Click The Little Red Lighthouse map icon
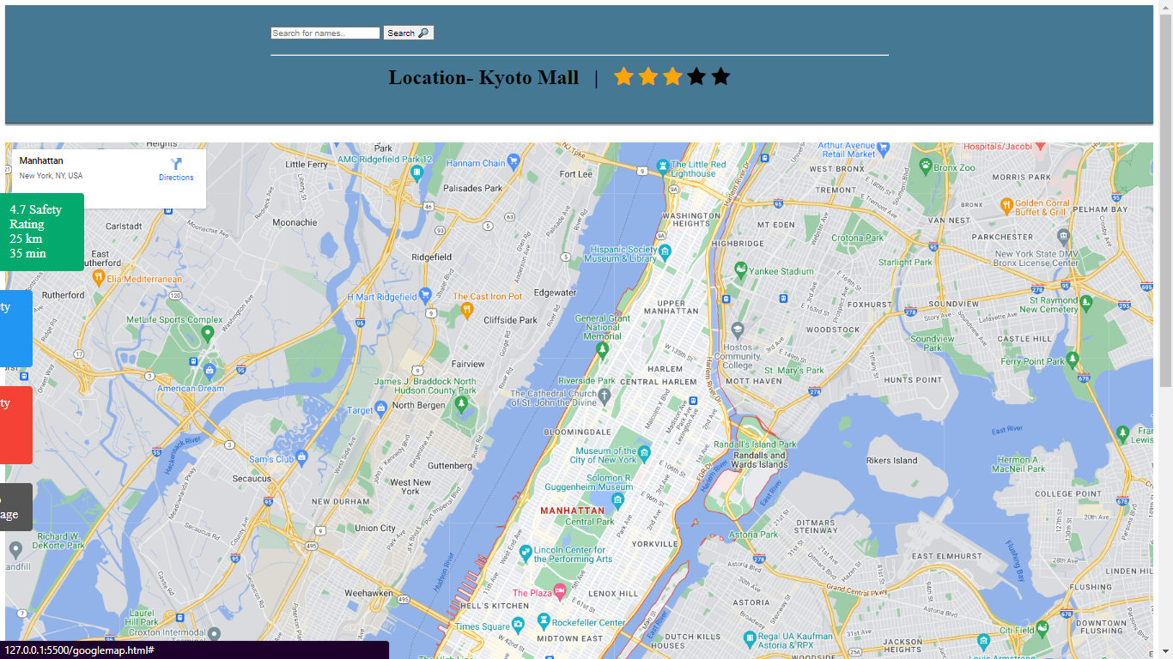Screen dimensions: 1173x659 (x=663, y=166)
